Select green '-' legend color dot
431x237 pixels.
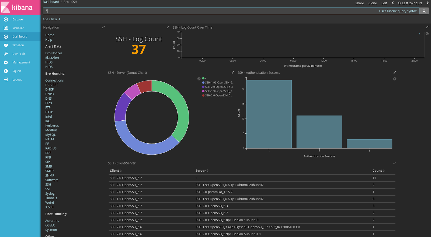coord(203,78)
